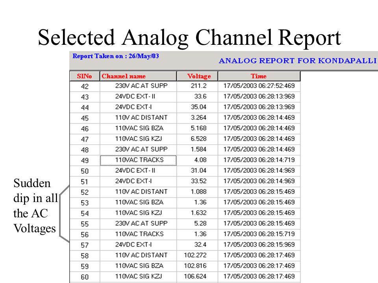Click voltage value 1.632
This screenshot has width=378, height=283.
point(198,213)
